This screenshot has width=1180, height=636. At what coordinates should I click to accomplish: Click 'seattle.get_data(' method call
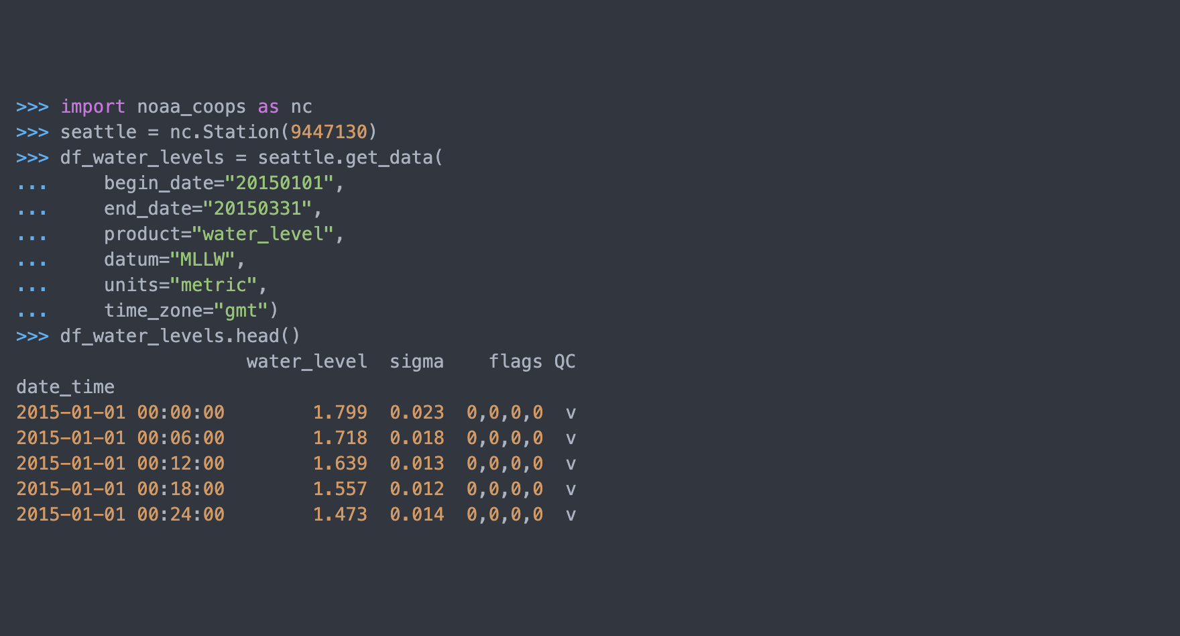(351, 158)
